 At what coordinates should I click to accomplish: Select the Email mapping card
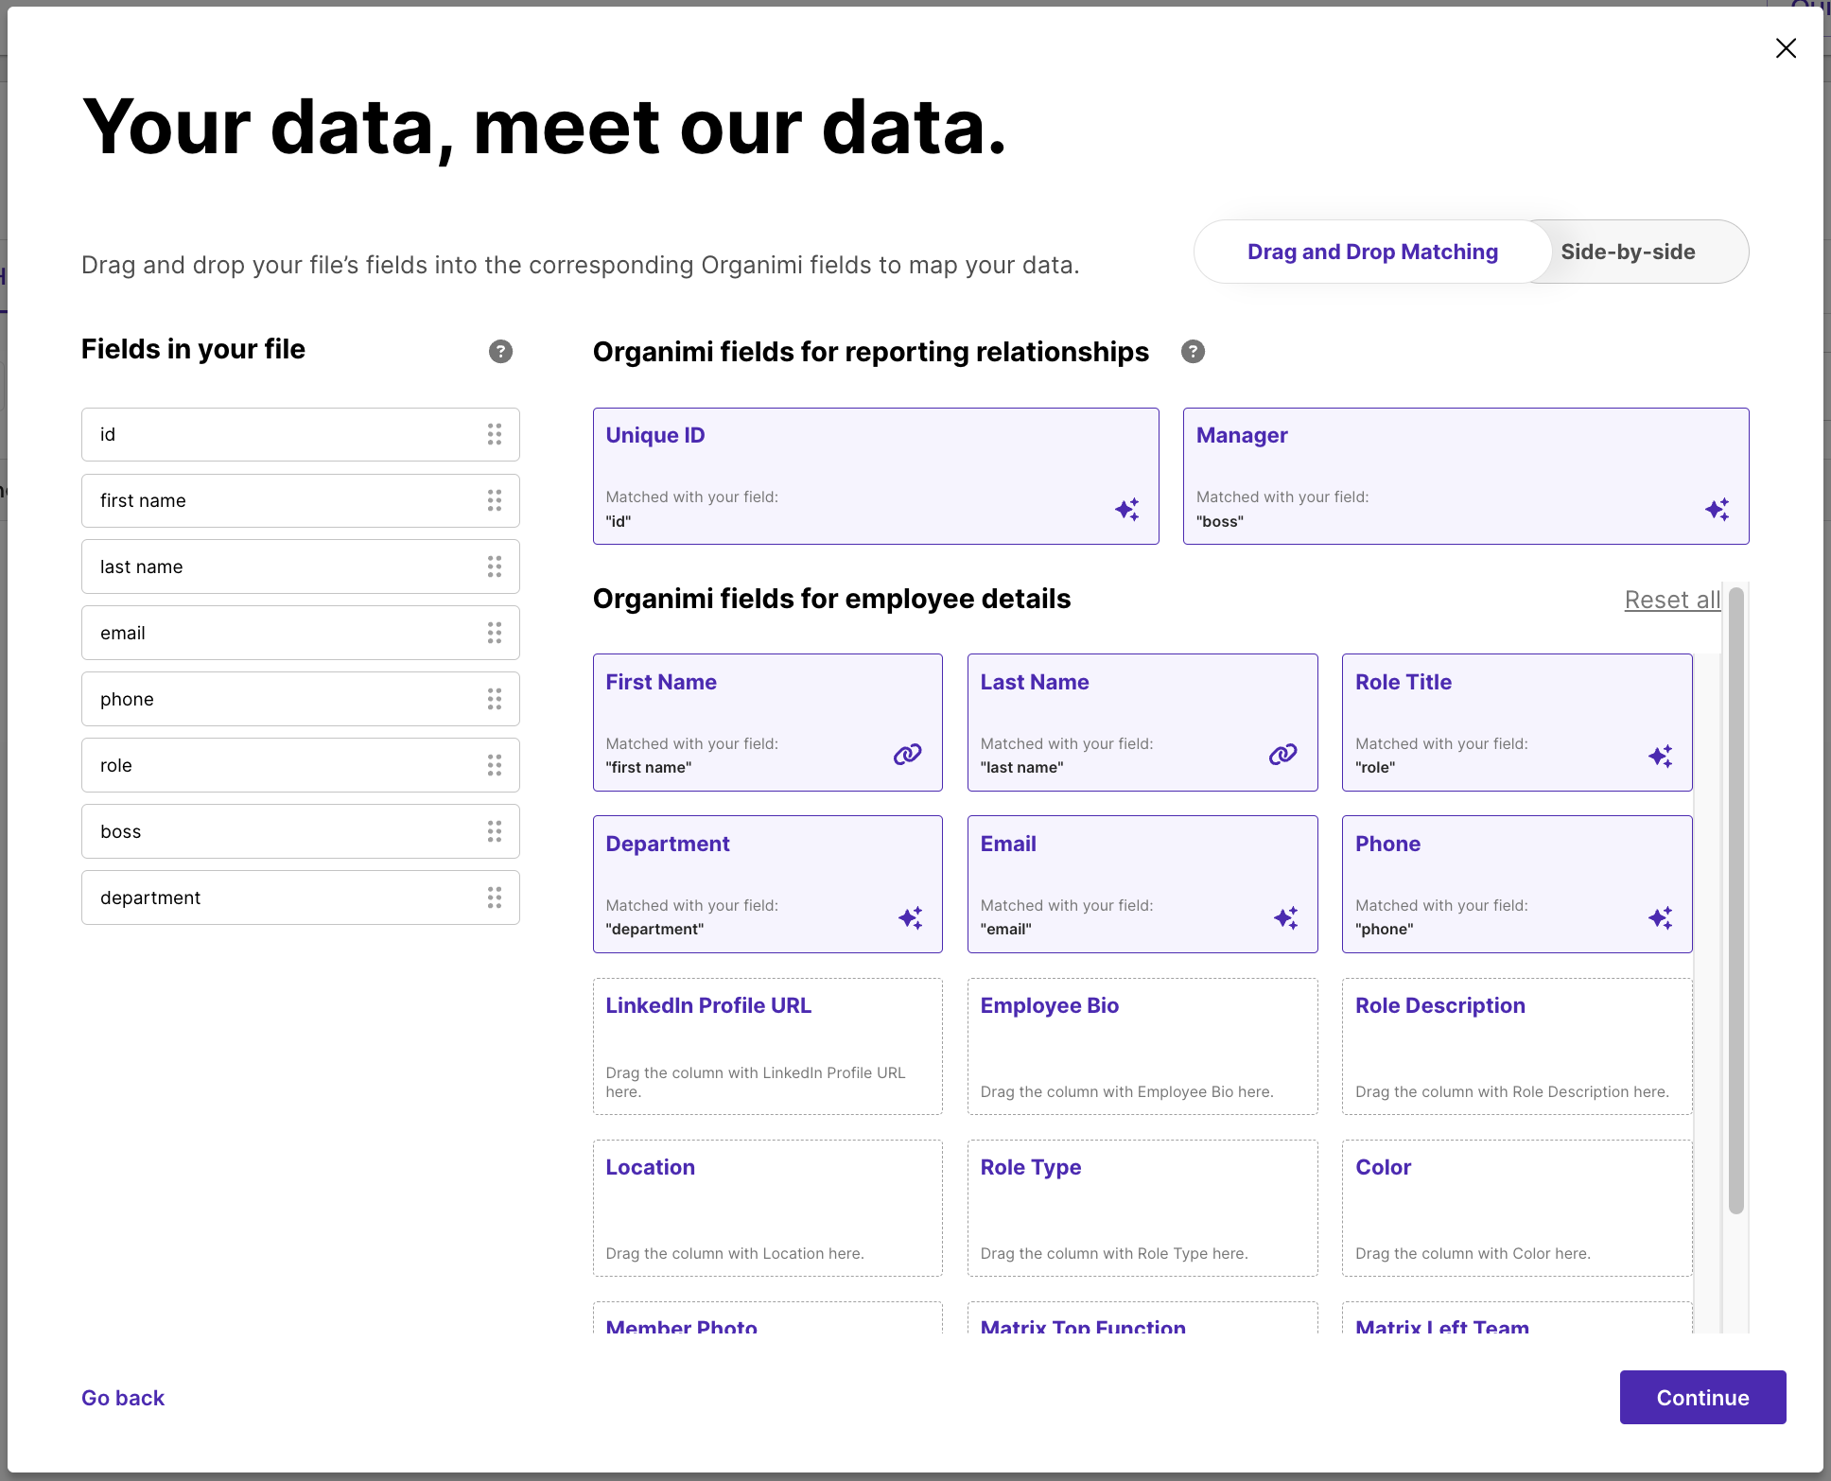1142,884
